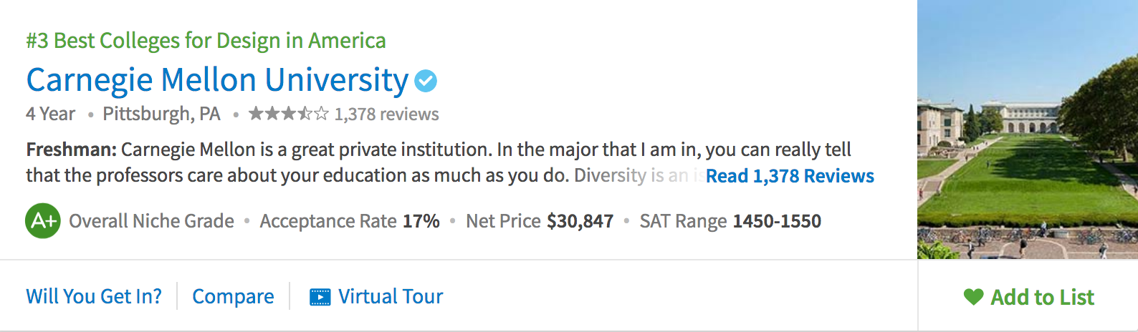Image resolution: width=1138 pixels, height=332 pixels.
Task: Open the Carnegie Mellon University title link
Action: pos(217,80)
